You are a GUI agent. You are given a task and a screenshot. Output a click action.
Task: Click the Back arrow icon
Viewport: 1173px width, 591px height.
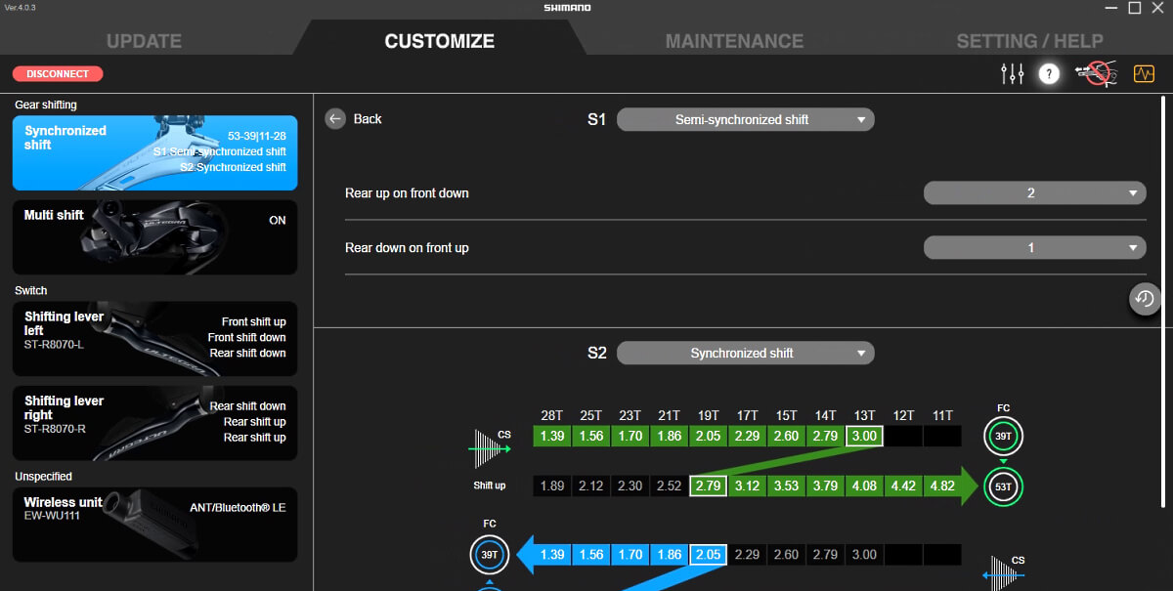[x=336, y=118]
